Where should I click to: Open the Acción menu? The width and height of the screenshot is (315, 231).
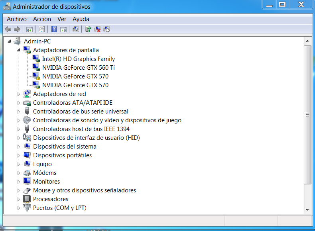[x=42, y=19]
